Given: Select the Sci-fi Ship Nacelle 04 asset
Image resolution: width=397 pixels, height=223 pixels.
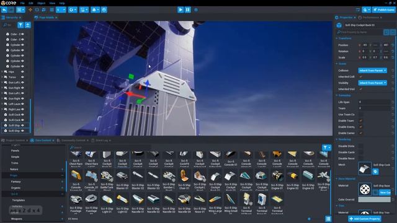Looking at the screenshot, I should click(184, 203).
